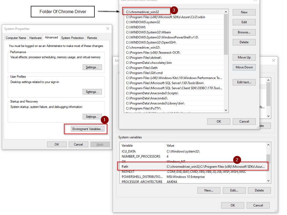Close the Environment Variables window
The image size is (287, 215).
coord(273,60)
